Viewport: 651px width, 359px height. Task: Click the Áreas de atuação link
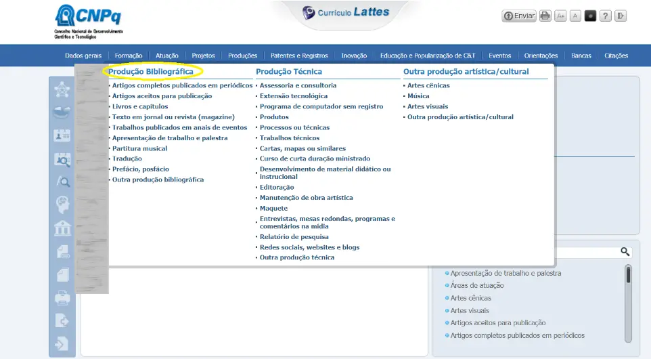(477, 286)
